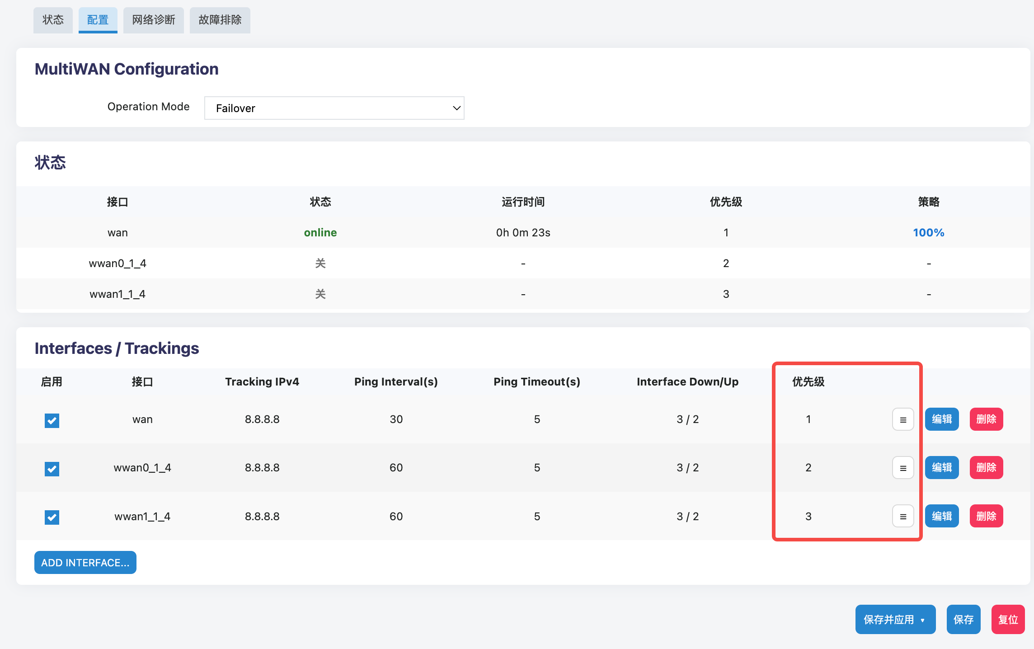Uncheck the enable checkbox for wan
Viewport: 1034px width, 649px height.
52,420
